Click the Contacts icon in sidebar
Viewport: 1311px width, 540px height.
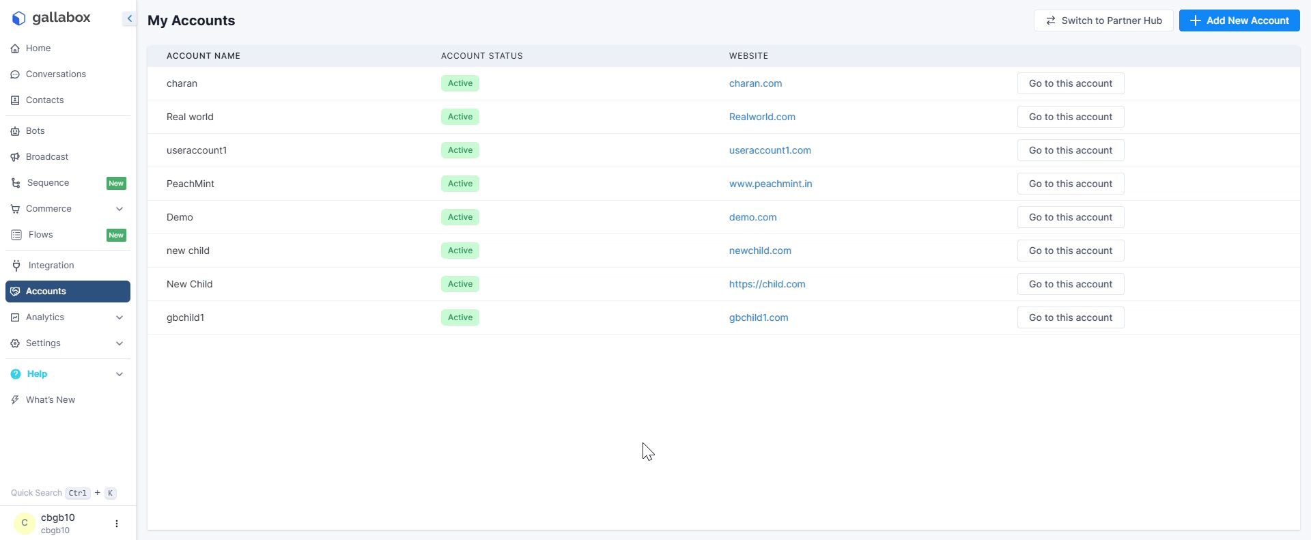pos(15,100)
